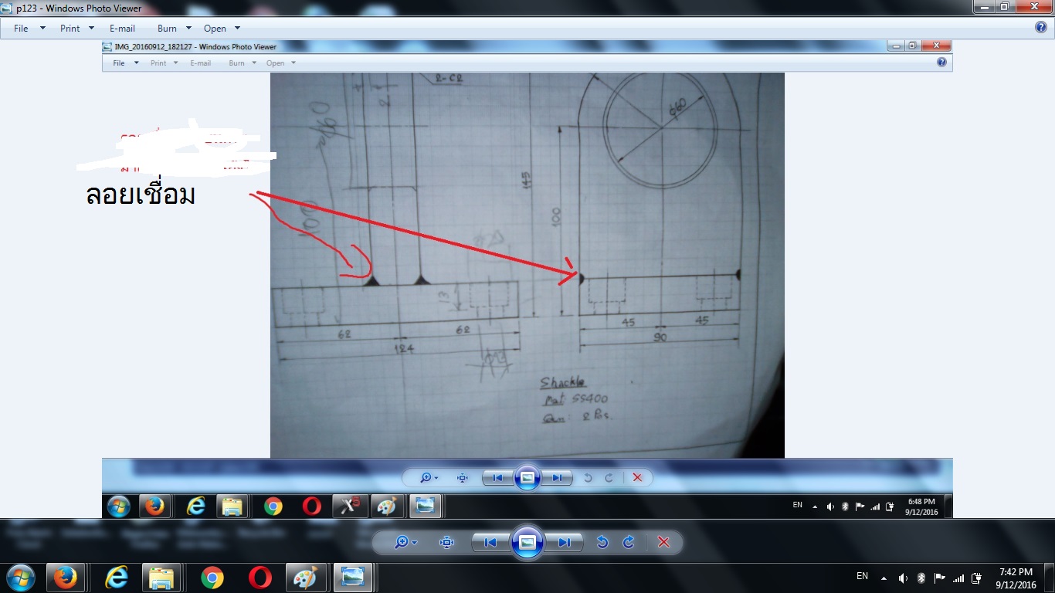Screen dimensions: 1055x593
Task: Click the X app icon on pictured 6:48 PM taskbar
Action: pyautogui.click(x=350, y=507)
